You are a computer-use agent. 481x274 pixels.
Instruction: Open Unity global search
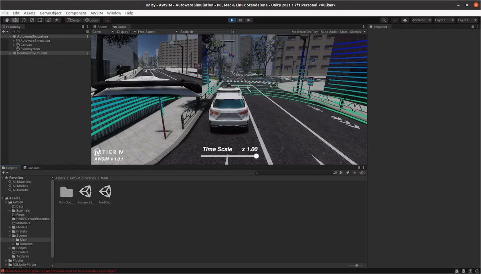(x=384, y=20)
